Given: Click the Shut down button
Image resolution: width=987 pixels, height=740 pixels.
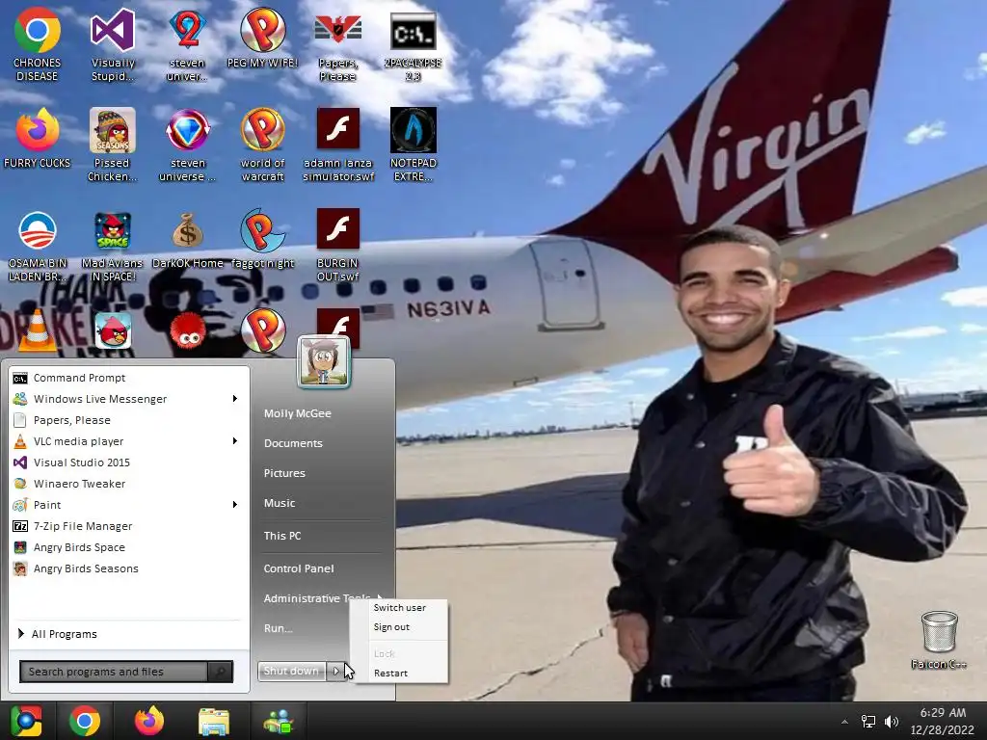Looking at the screenshot, I should tap(291, 671).
